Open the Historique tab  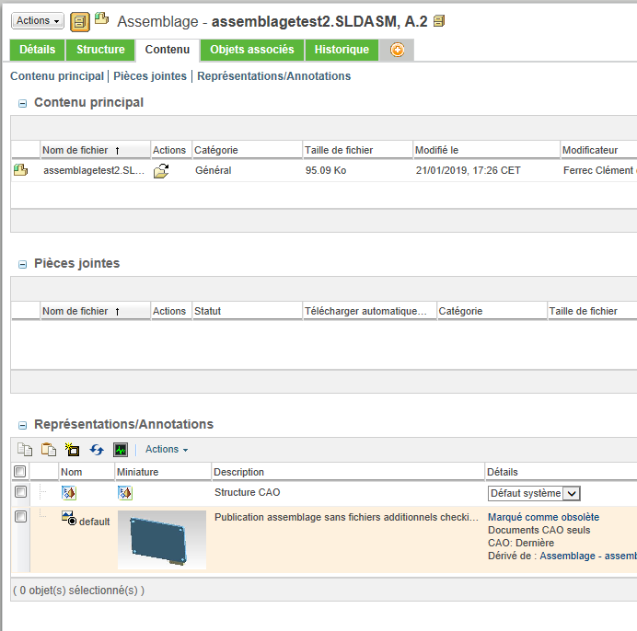342,50
